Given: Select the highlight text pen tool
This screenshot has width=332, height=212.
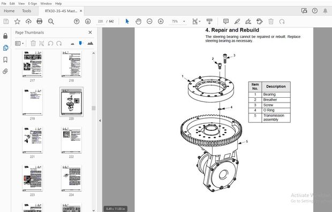Looking at the screenshot, I should tap(237, 21).
